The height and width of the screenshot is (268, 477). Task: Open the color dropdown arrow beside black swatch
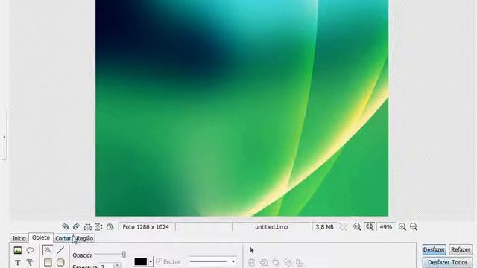(151, 261)
